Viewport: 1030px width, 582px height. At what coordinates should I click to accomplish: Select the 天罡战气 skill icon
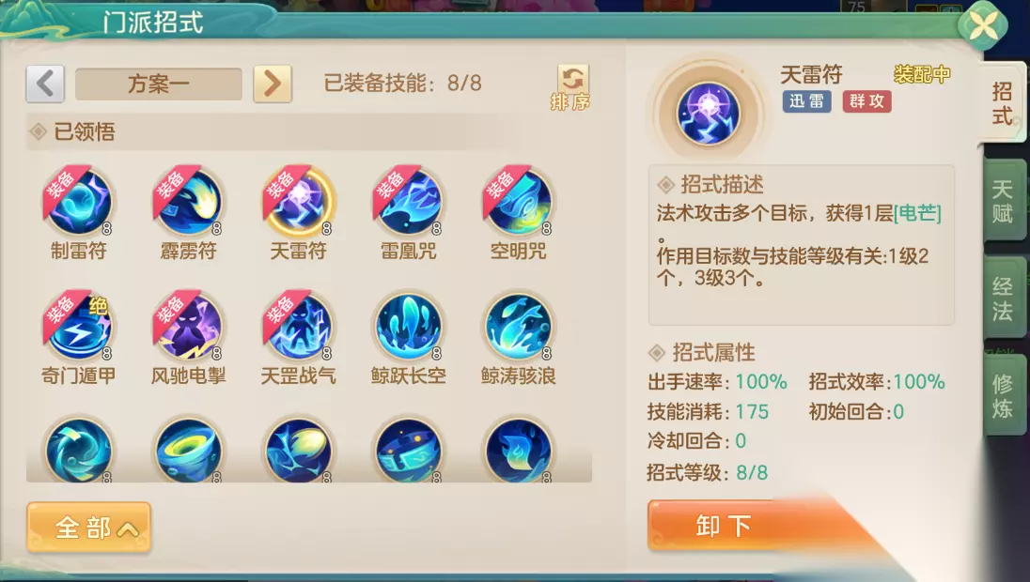299,326
